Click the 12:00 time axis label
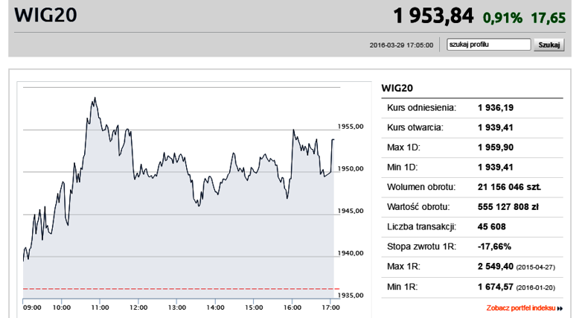This screenshot has height=318, width=585. (138, 308)
